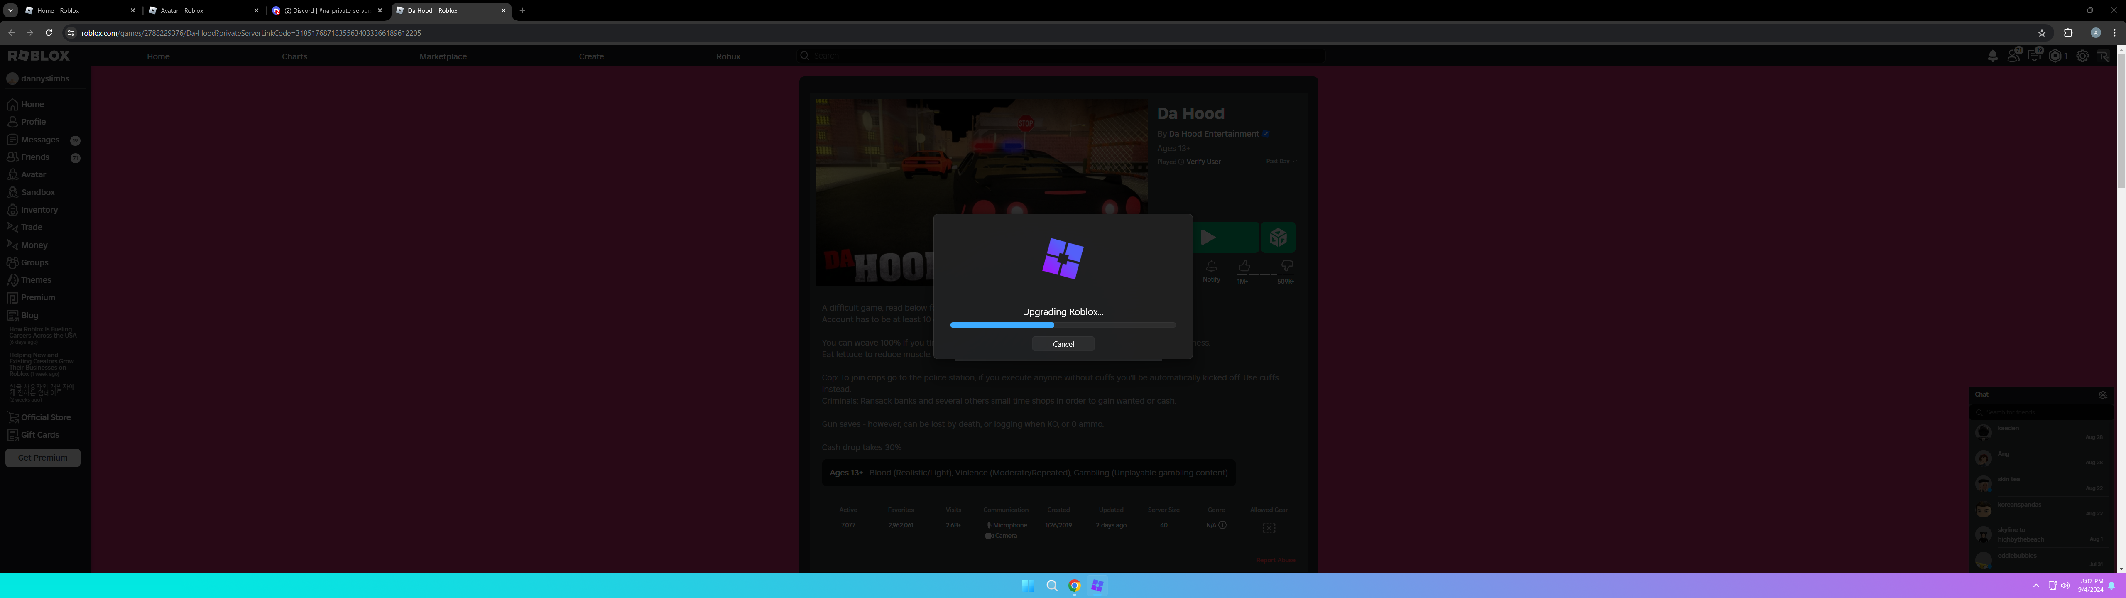Image resolution: width=2126 pixels, height=598 pixels.
Task: Click the Get Premium button
Action: [x=43, y=458]
